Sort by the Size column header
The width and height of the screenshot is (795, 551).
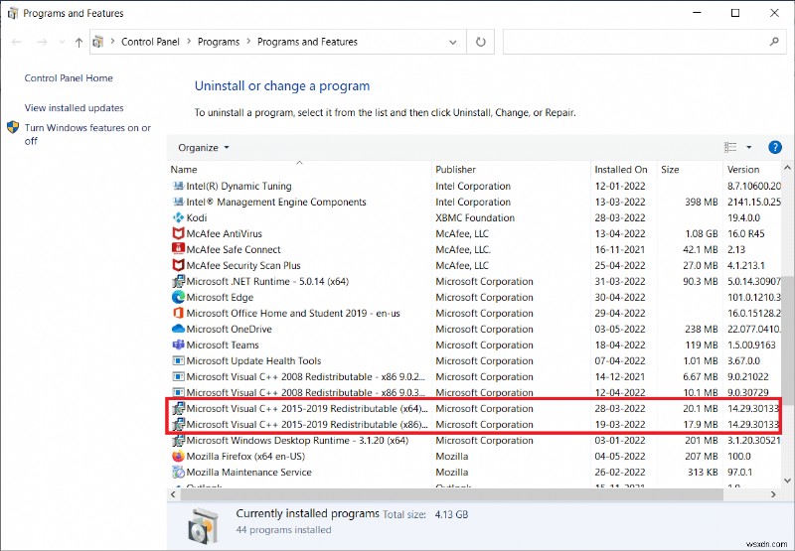(689, 169)
